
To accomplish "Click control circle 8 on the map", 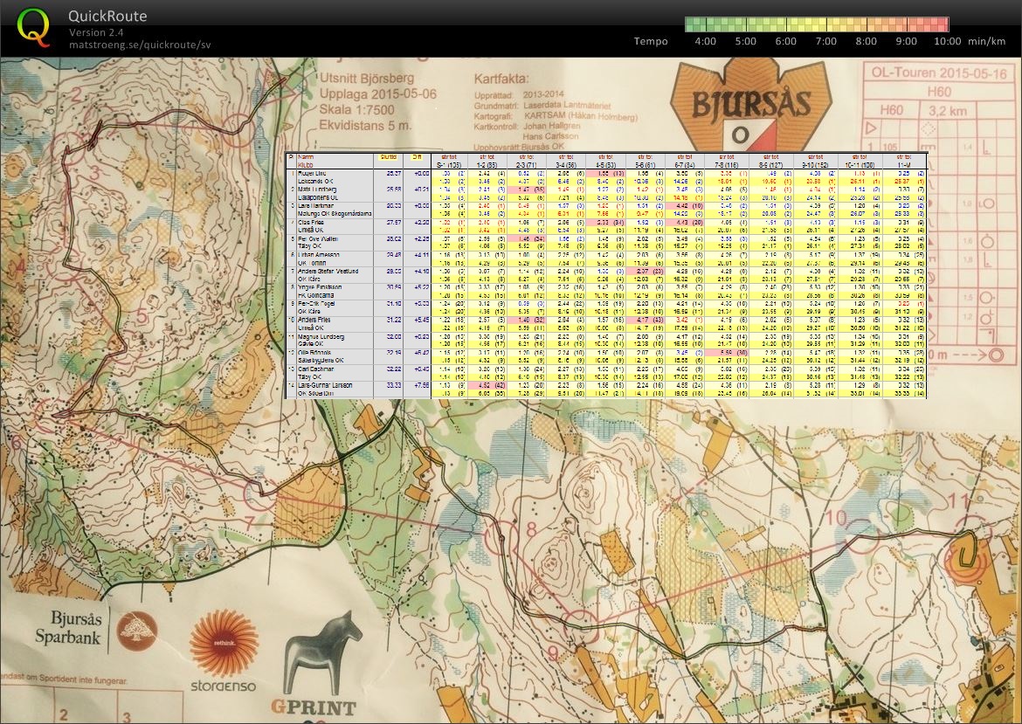I will (x=502, y=538).
